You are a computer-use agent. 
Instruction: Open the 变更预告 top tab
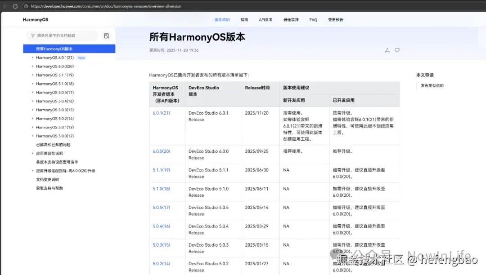pyautogui.click(x=335, y=19)
